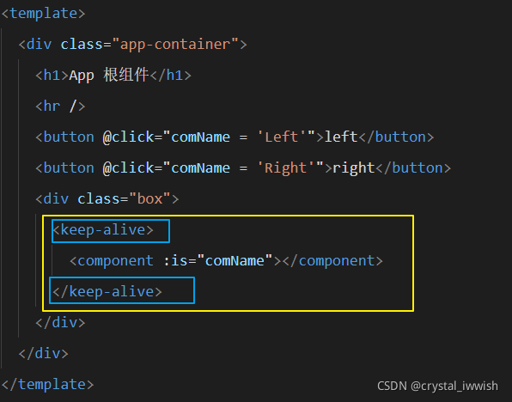Select the app-container class value
The width and height of the screenshot is (512, 402).
tap(175, 44)
